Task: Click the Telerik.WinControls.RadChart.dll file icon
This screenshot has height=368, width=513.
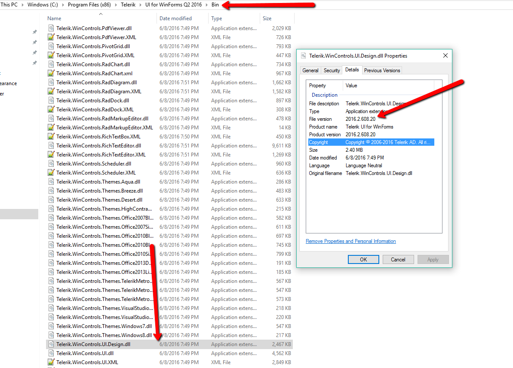Action: coord(51,64)
